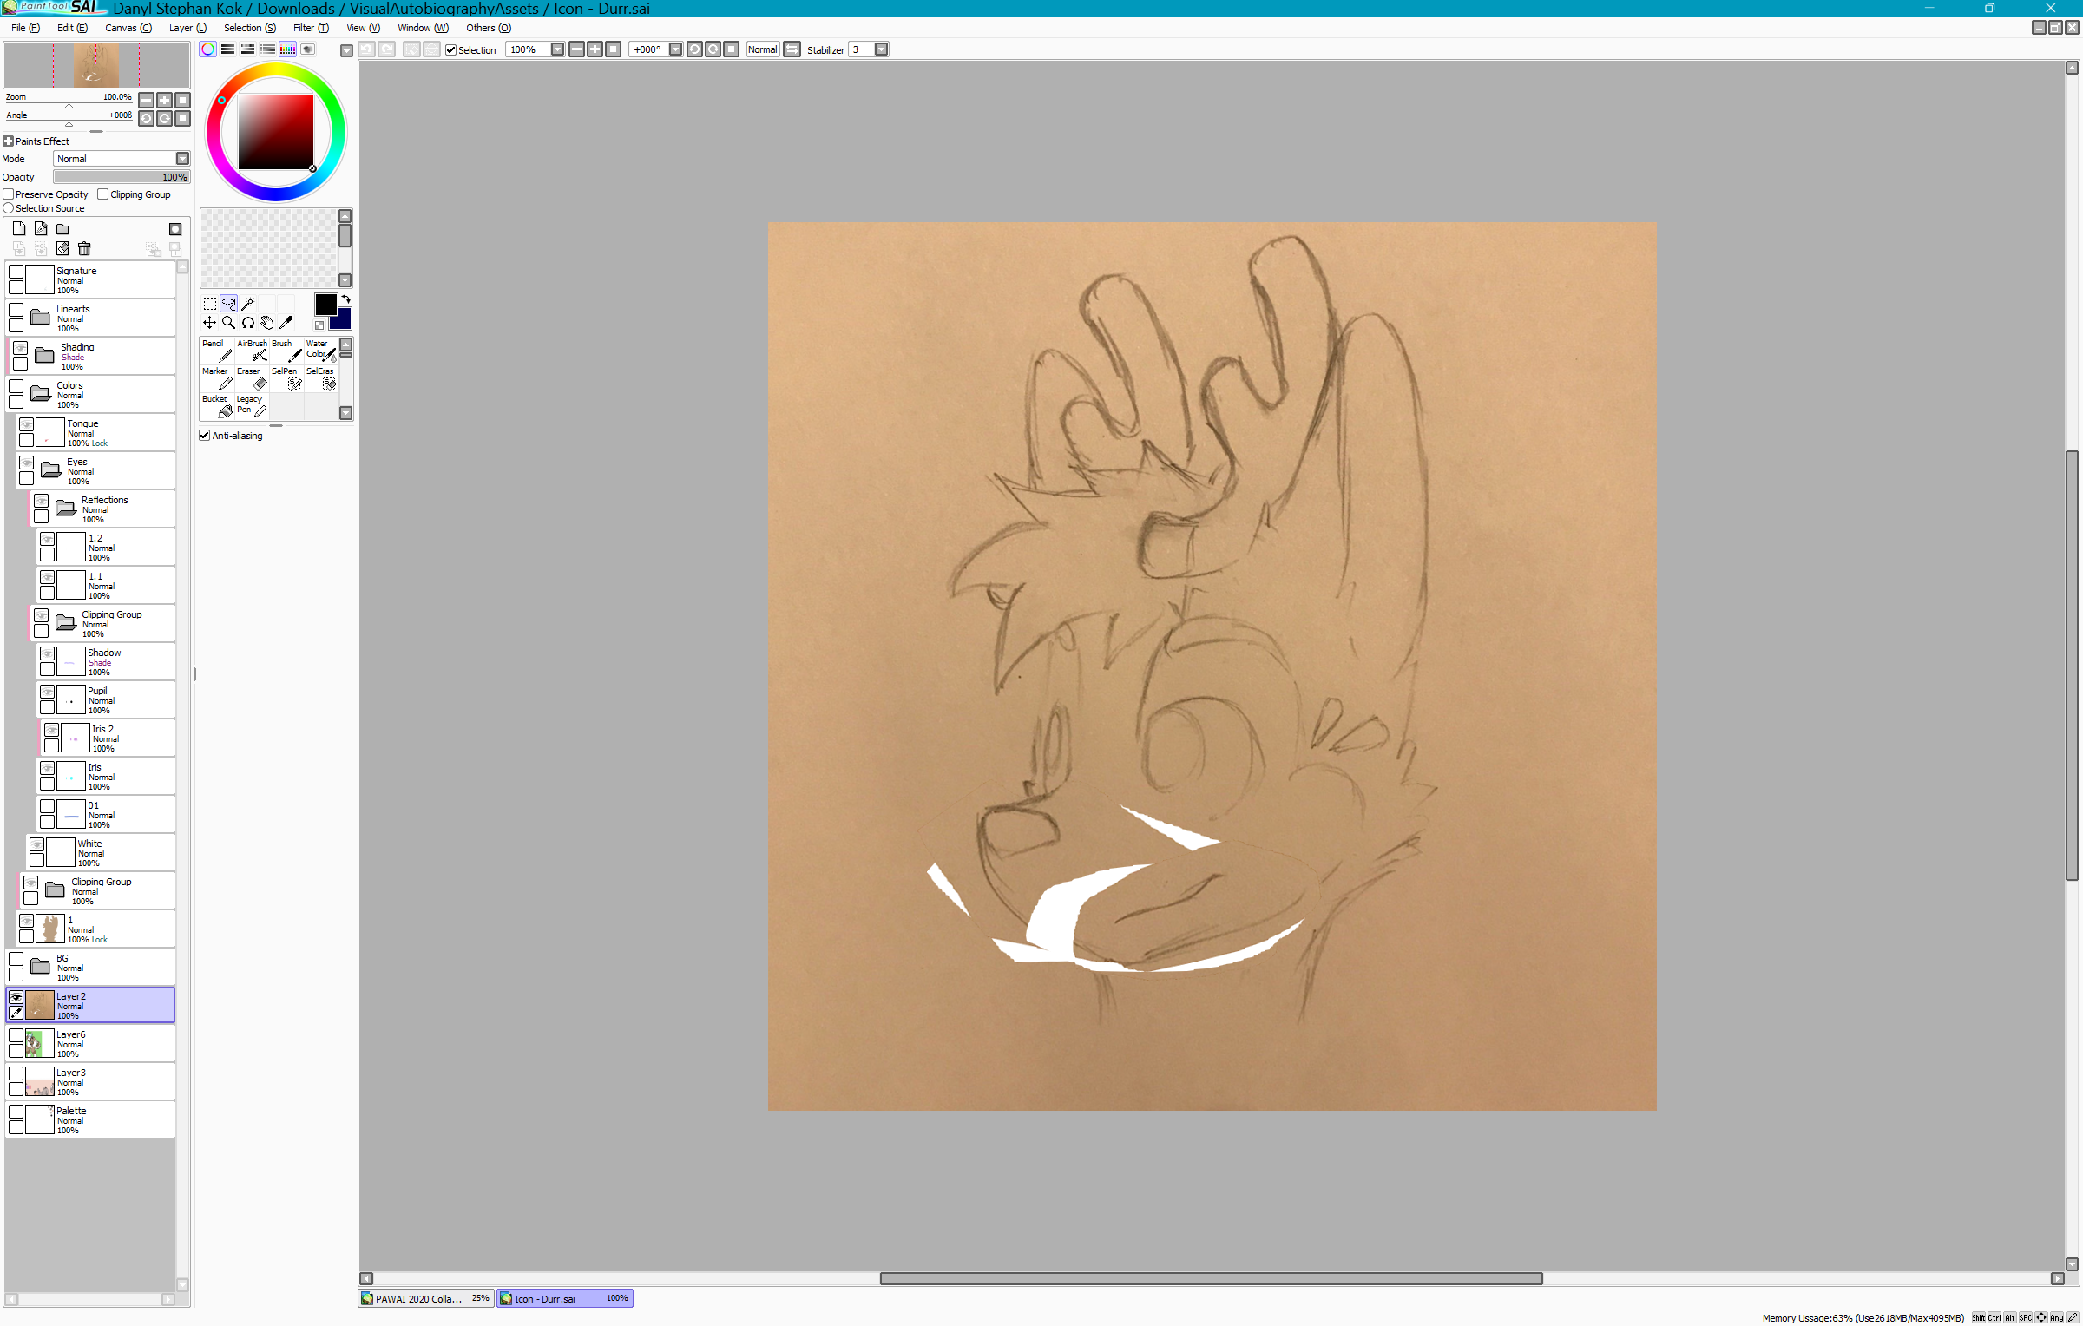Show the Signature layer
2083x1326 pixels.
(x=16, y=272)
